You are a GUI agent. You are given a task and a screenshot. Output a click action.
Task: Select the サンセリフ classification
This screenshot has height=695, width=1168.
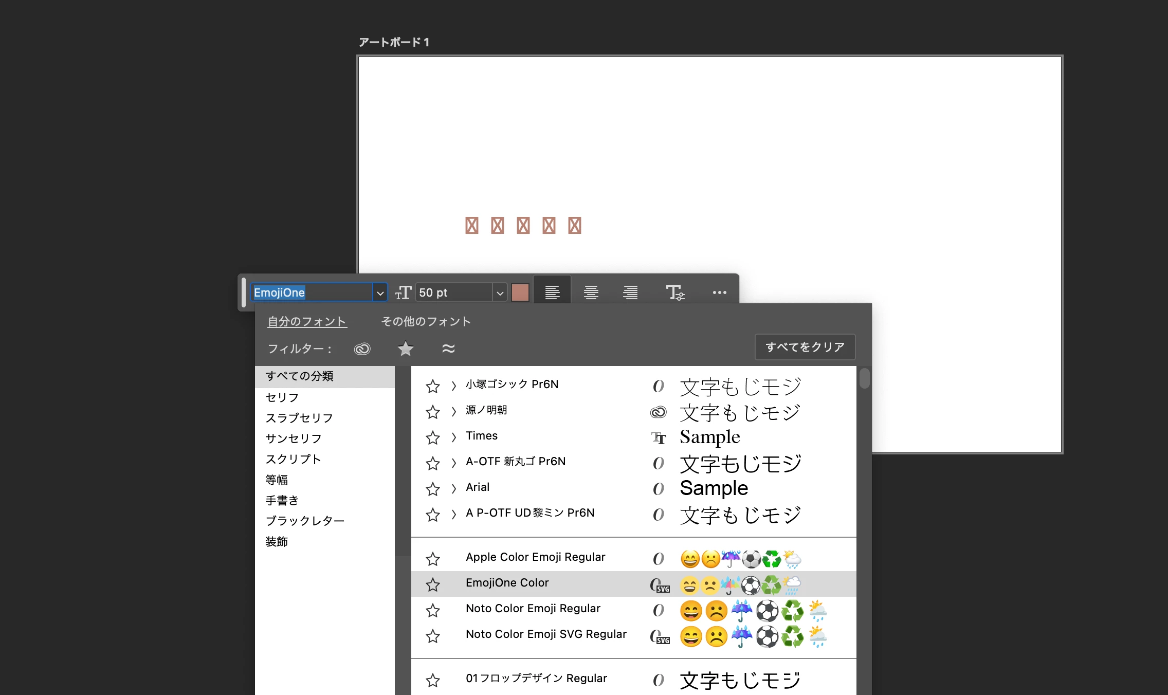pos(294,438)
